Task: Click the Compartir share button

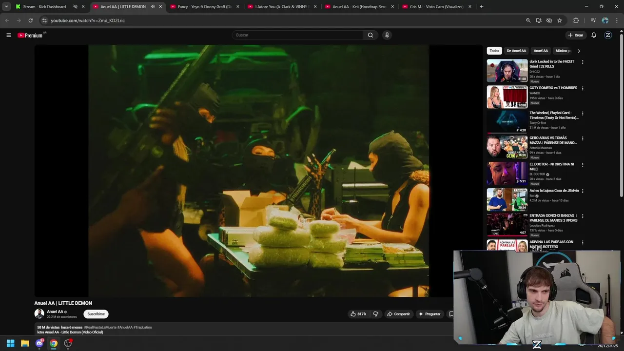Action: click(x=398, y=314)
